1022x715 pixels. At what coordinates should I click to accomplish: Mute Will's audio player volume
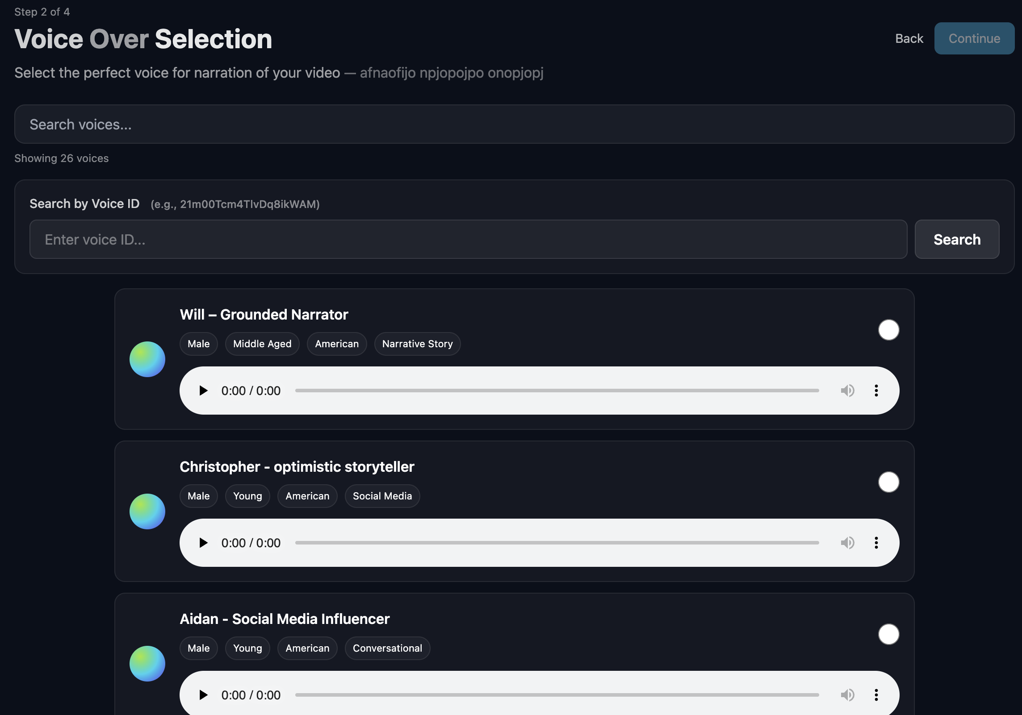847,390
